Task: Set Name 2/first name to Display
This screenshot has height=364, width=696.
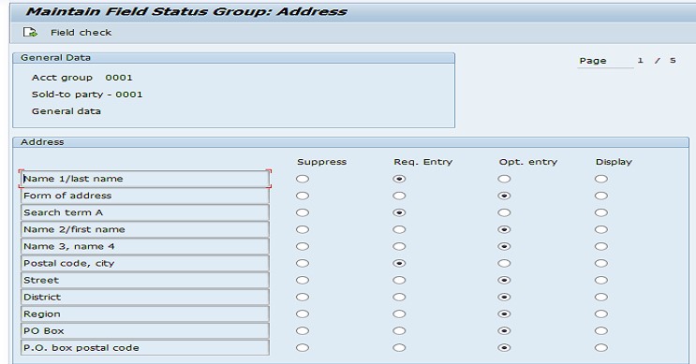Action: 601,229
